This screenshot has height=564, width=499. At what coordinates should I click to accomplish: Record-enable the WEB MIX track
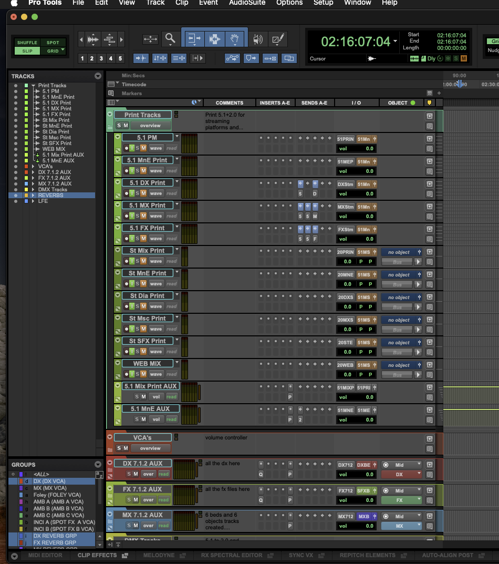tap(127, 374)
